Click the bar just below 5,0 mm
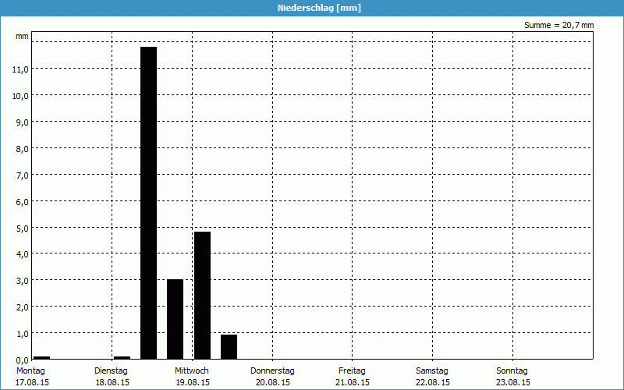The image size is (624, 390). point(202,295)
